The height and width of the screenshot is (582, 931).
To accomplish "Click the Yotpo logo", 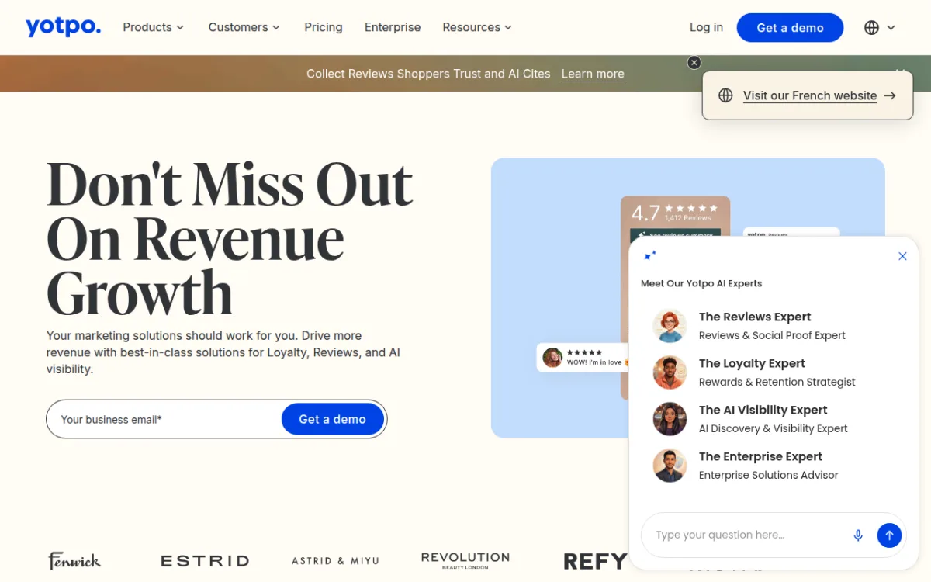I will click(63, 26).
